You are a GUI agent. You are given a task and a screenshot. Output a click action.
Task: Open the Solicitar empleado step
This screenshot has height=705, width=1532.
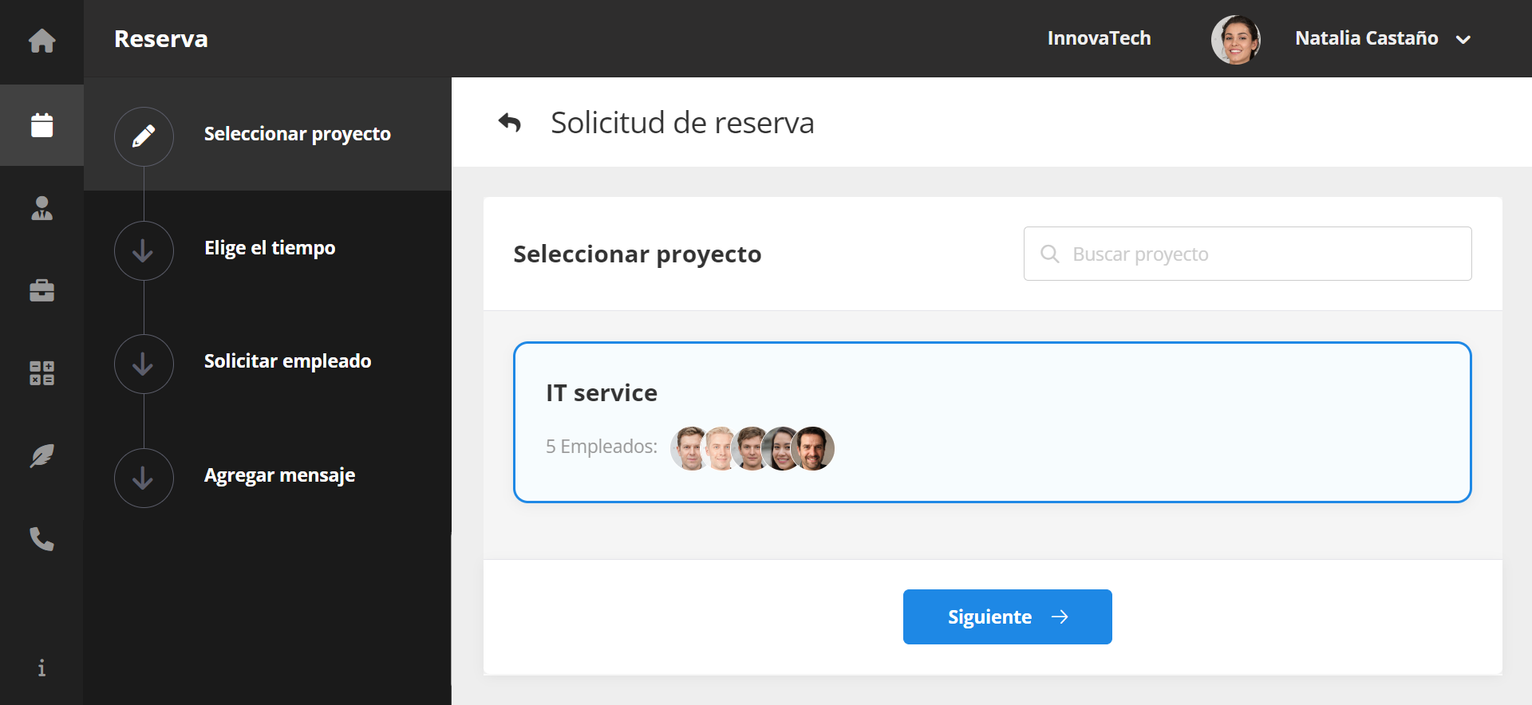pyautogui.click(x=287, y=361)
